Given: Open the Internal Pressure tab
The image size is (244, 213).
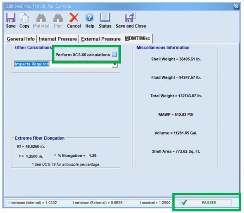Looking at the screenshot, I should tap(58, 39).
